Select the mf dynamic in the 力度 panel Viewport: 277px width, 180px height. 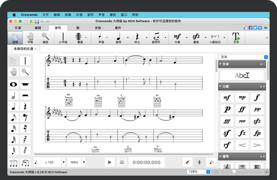[x=227, y=97]
